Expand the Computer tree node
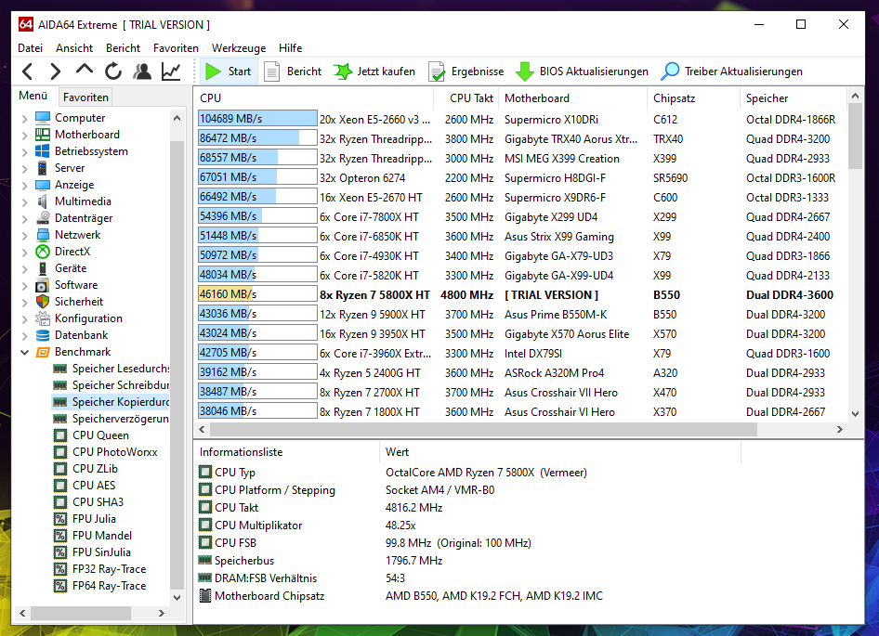This screenshot has width=879, height=636. (x=25, y=118)
